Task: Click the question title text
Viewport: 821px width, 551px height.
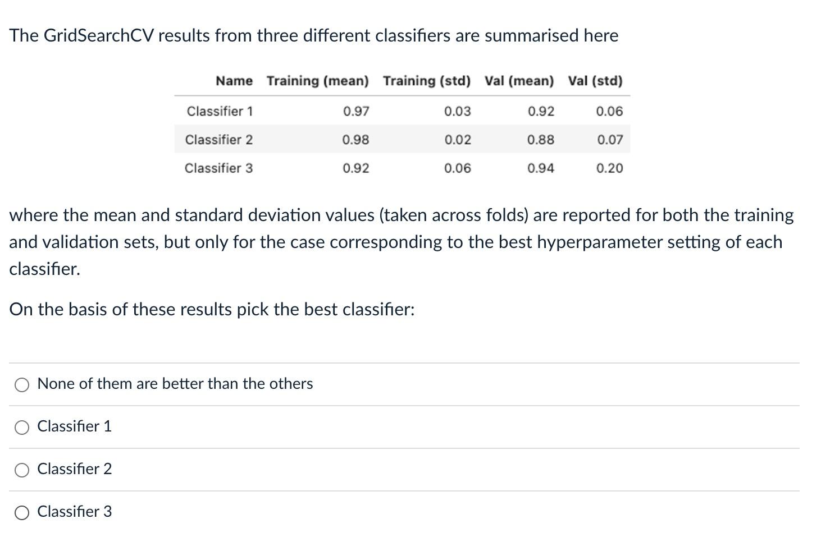Action: tap(314, 35)
